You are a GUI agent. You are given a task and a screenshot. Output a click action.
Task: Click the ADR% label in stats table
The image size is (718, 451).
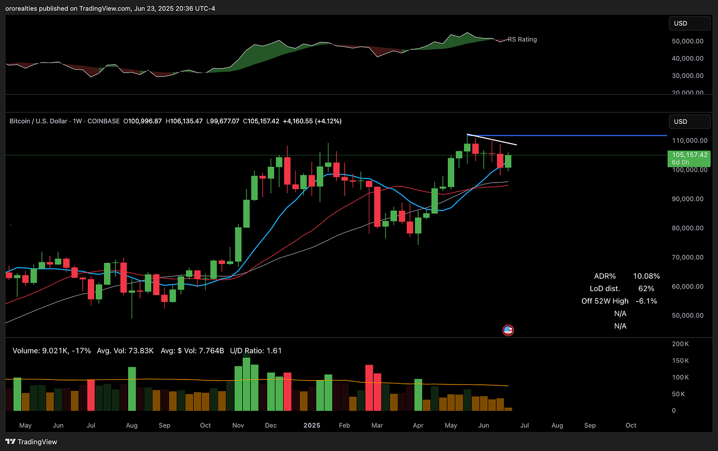[605, 276]
